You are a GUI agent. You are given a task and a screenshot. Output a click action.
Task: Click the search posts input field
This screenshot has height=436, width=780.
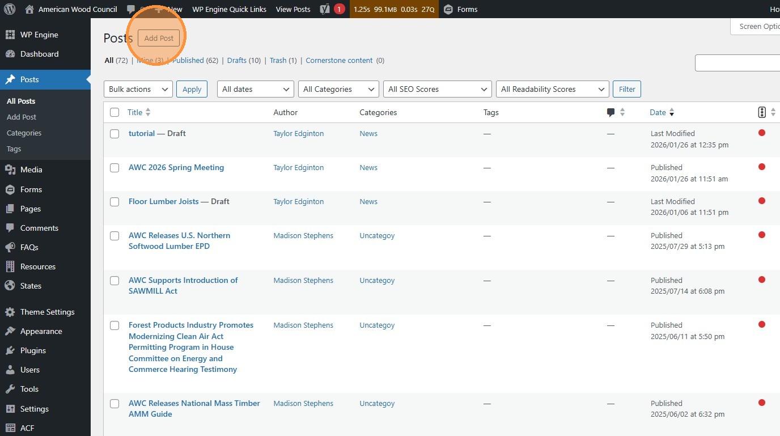737,63
